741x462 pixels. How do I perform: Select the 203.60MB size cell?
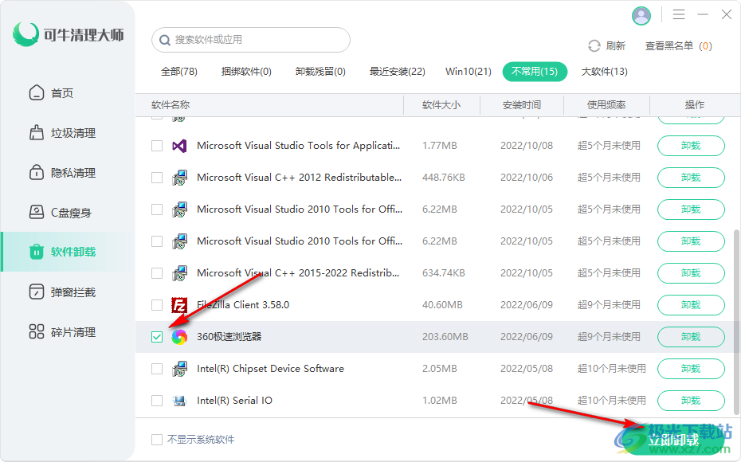click(445, 337)
